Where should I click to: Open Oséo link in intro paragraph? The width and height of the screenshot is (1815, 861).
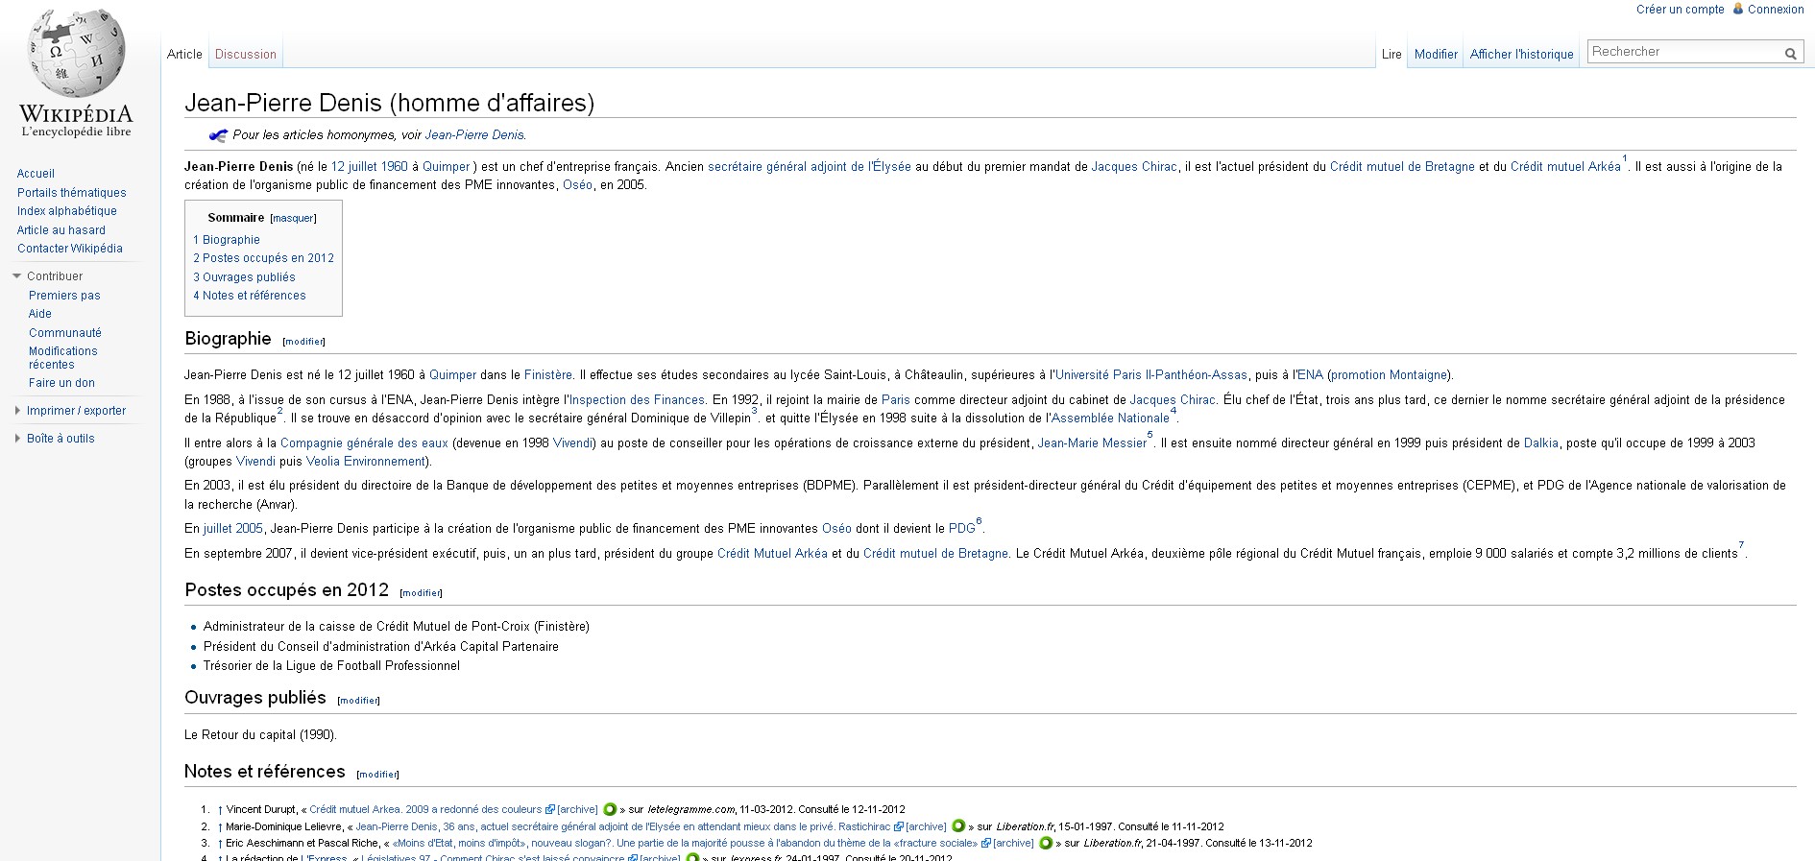(578, 185)
